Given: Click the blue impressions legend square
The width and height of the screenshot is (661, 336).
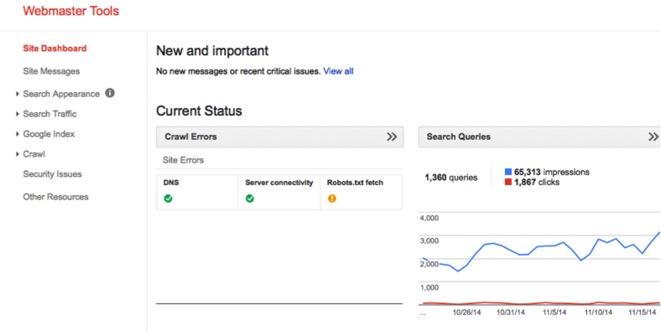Looking at the screenshot, I should point(508,172).
